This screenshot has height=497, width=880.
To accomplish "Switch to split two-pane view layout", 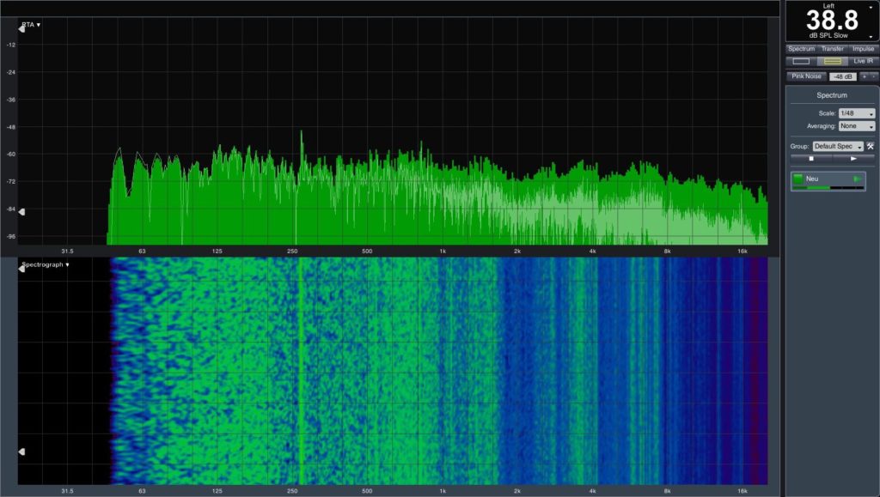I will tap(832, 61).
